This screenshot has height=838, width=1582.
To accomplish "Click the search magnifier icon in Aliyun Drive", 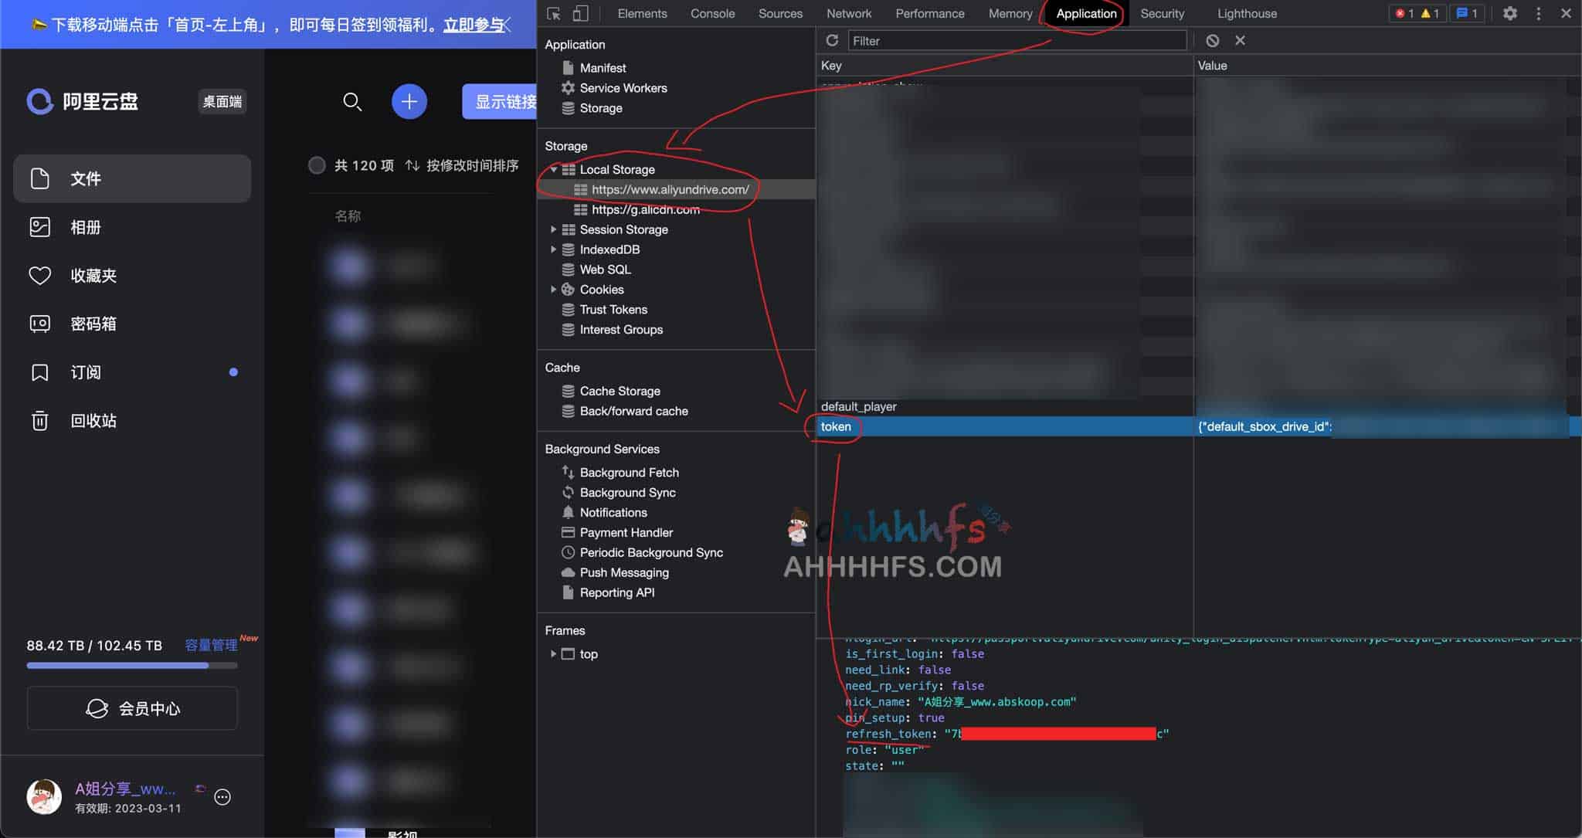I will [x=352, y=101].
